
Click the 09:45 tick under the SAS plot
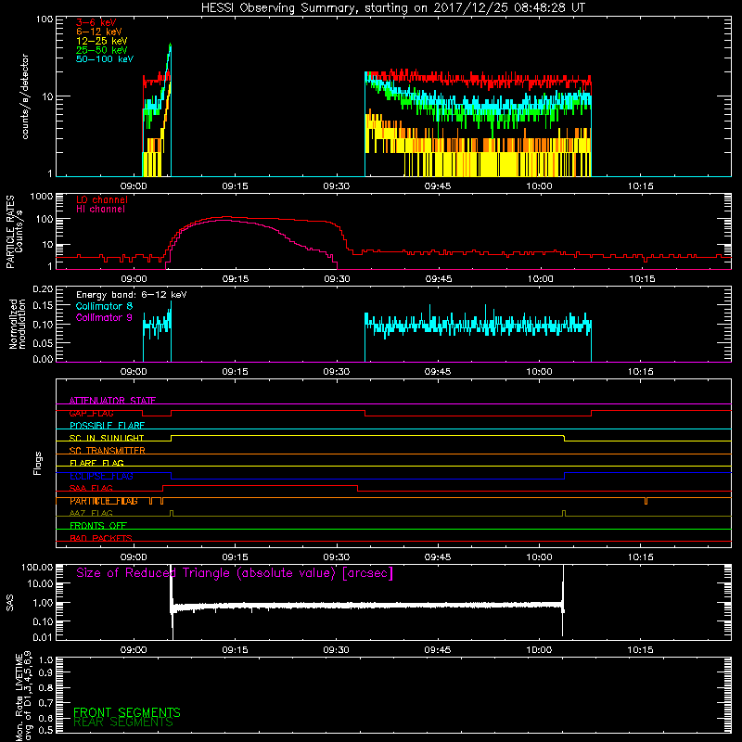click(x=438, y=650)
